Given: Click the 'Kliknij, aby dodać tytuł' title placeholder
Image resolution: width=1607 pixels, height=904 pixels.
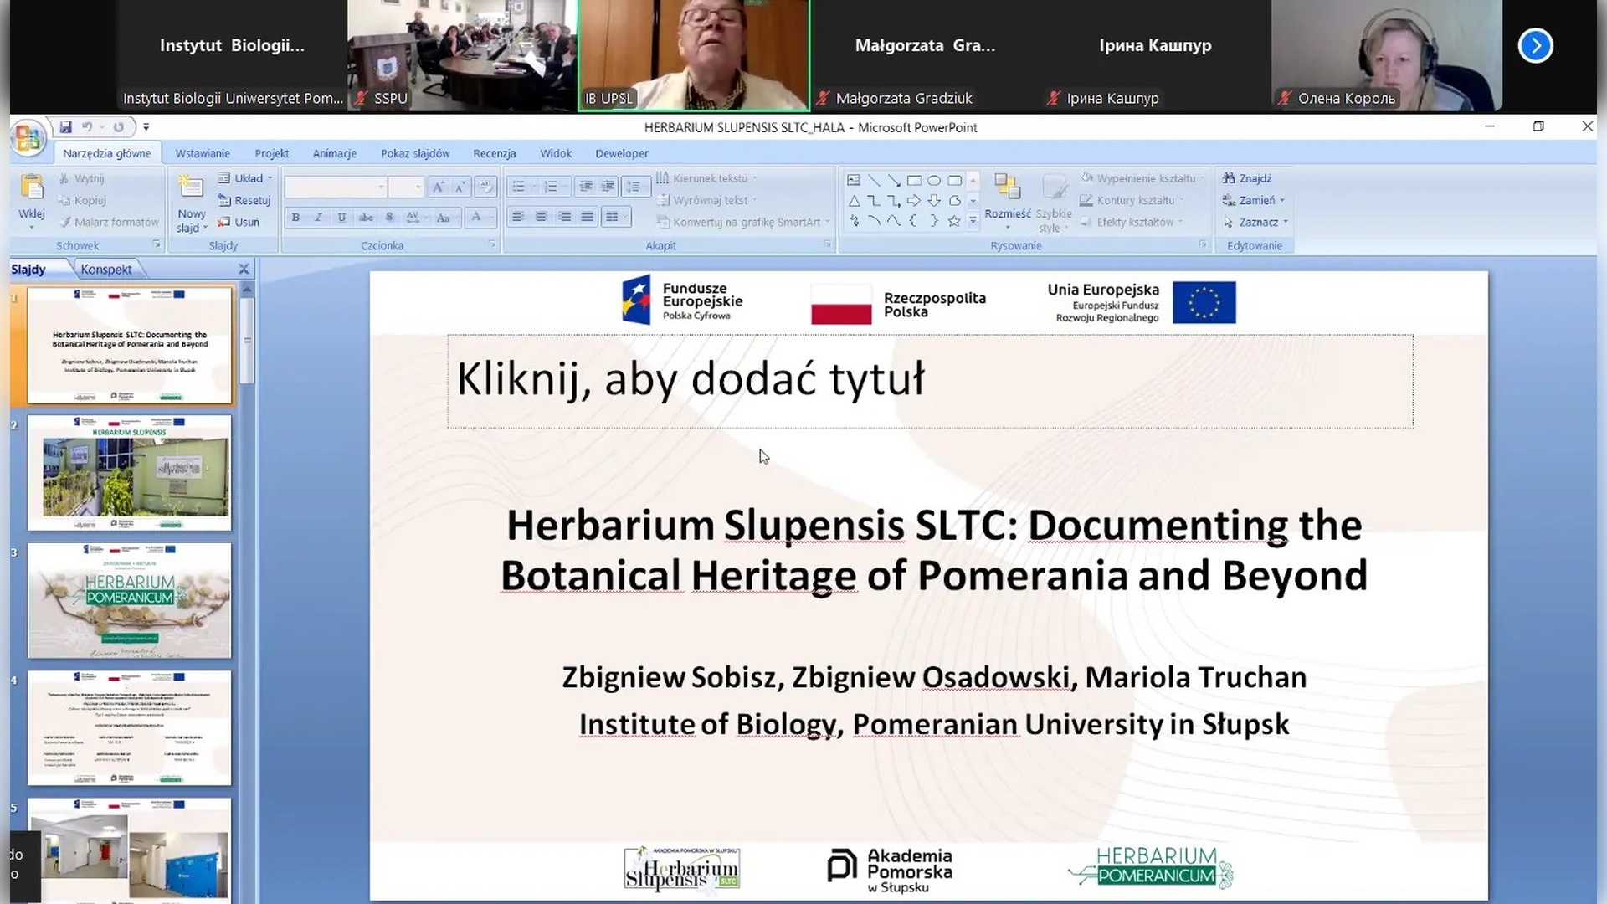Looking at the screenshot, I should click(x=930, y=381).
